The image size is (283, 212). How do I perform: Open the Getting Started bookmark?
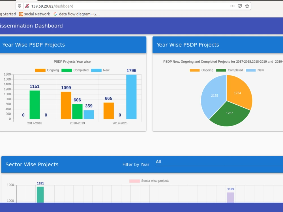tap(8, 14)
